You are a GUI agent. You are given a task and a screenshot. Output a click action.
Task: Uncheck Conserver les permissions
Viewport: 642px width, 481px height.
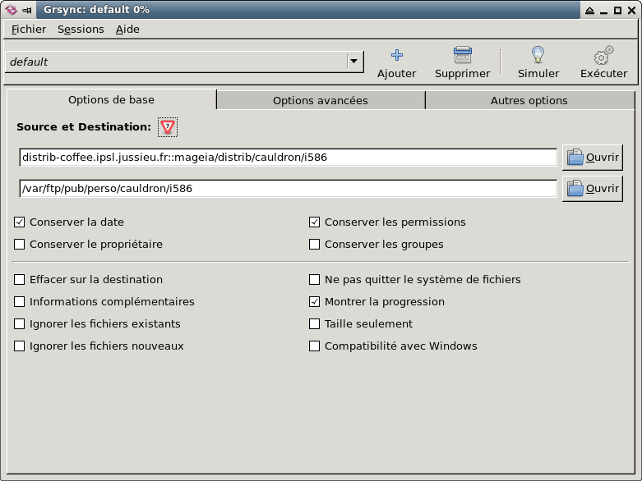314,222
